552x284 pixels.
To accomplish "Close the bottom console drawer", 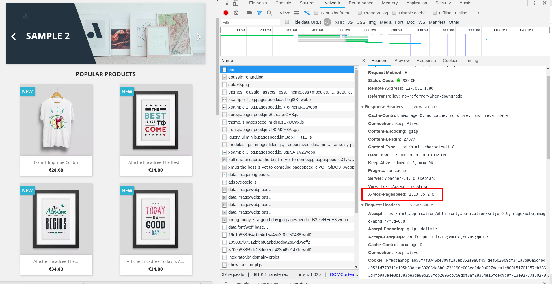I will [544, 283].
